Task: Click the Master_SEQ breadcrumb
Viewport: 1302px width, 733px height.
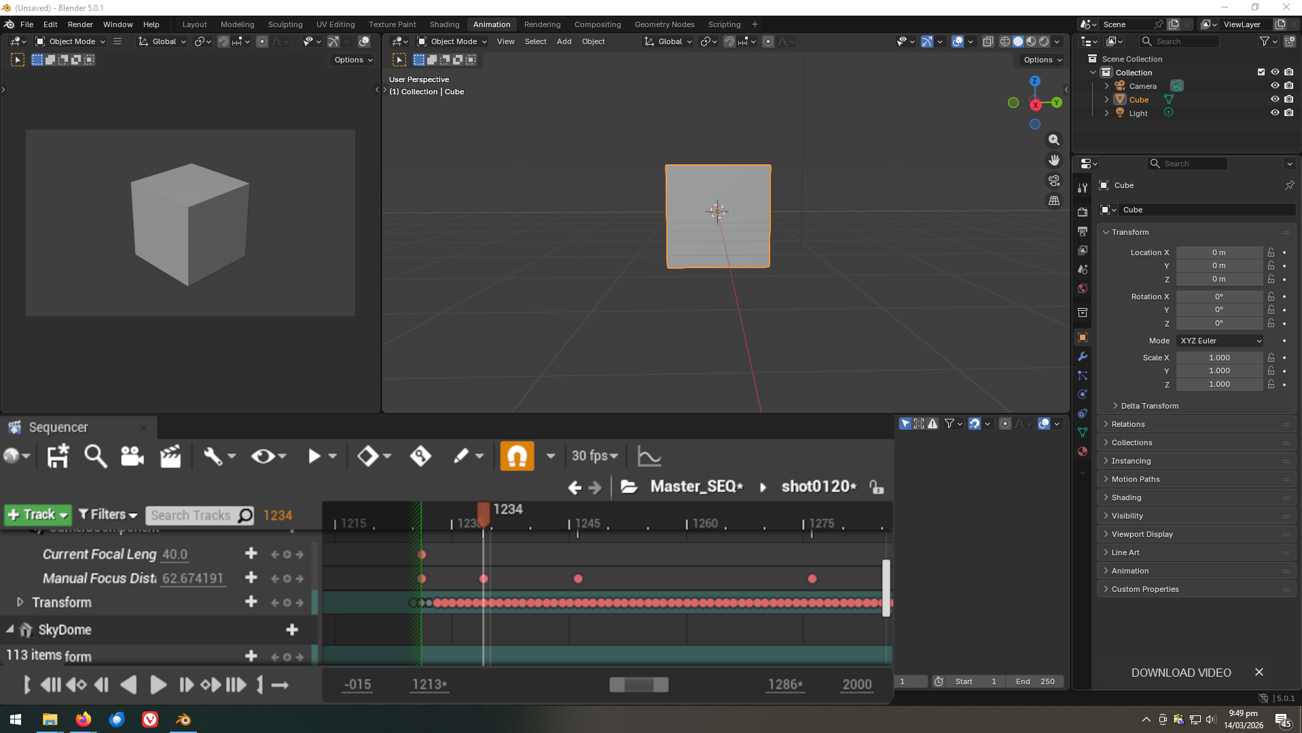Action: pyautogui.click(x=696, y=487)
